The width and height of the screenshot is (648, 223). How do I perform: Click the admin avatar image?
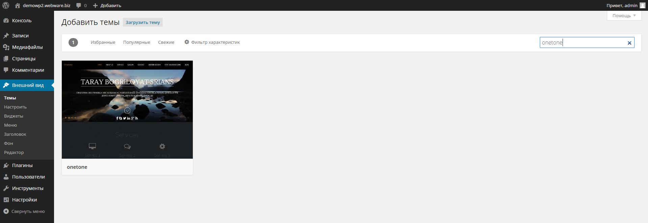(x=642, y=5)
